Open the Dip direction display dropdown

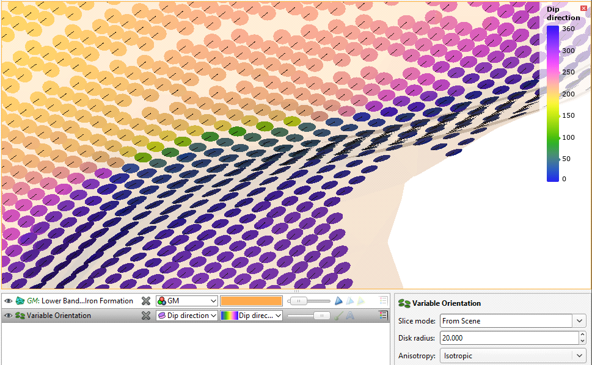(x=187, y=316)
